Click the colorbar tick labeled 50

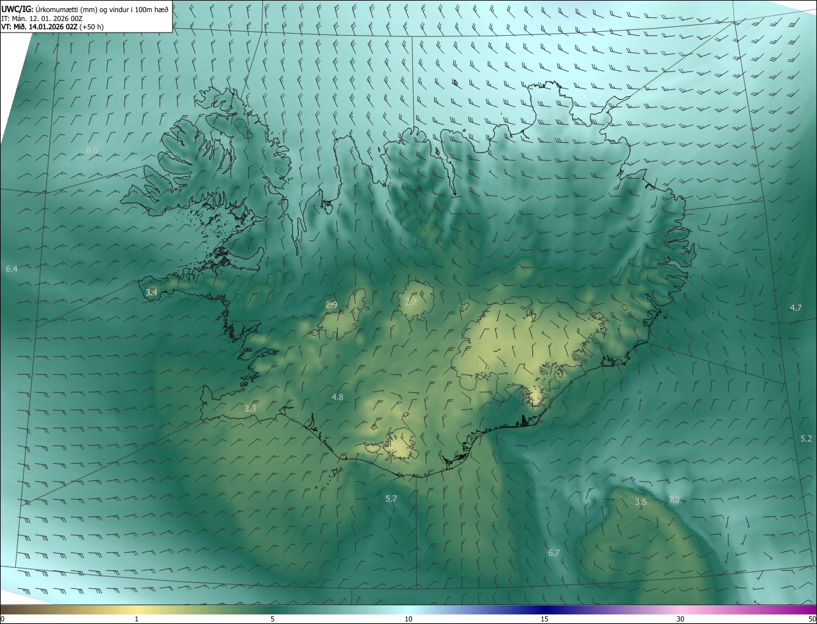[812, 619]
